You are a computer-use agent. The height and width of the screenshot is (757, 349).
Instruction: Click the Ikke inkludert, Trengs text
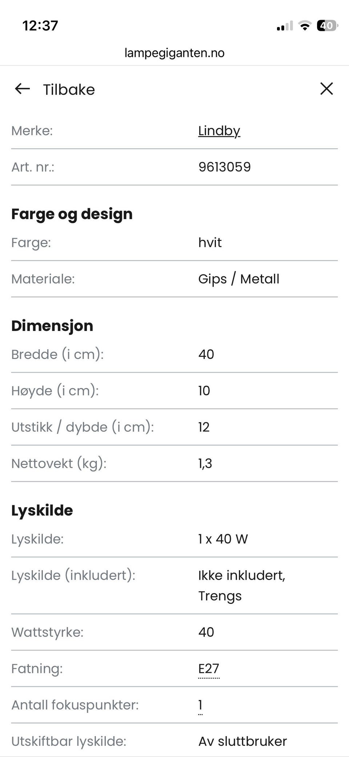coord(241,586)
